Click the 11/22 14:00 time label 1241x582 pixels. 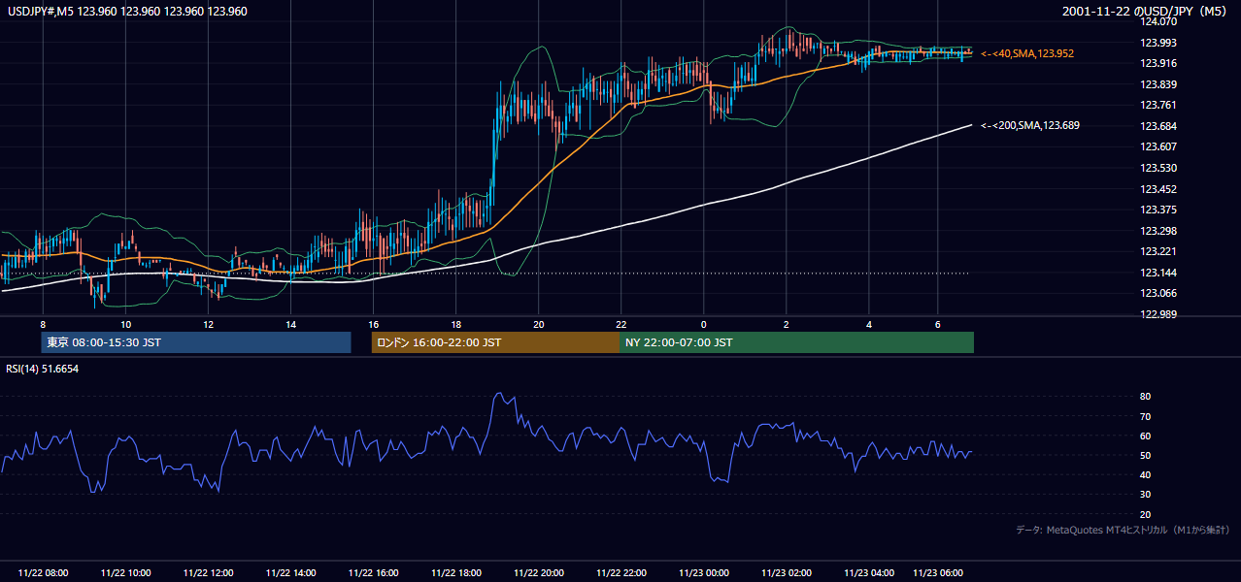[x=290, y=573]
